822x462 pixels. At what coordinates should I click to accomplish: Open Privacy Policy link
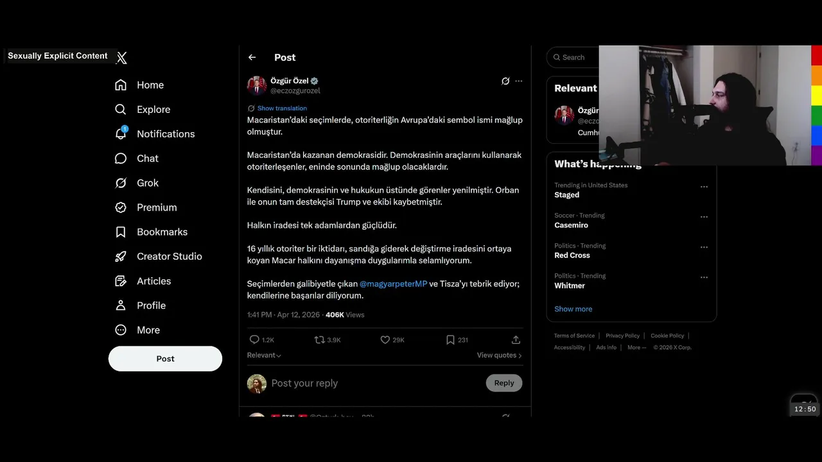pos(622,336)
